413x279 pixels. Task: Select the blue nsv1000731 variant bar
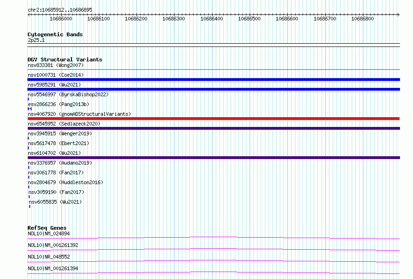pos(213,80)
